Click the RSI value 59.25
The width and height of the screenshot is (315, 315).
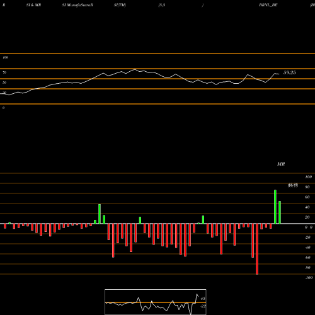point(290,72)
